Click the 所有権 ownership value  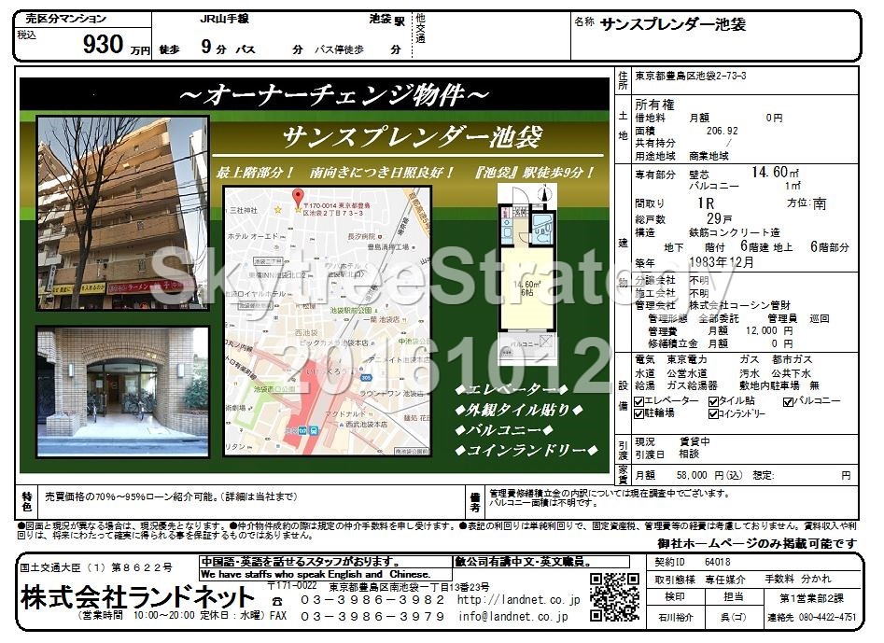(654, 105)
